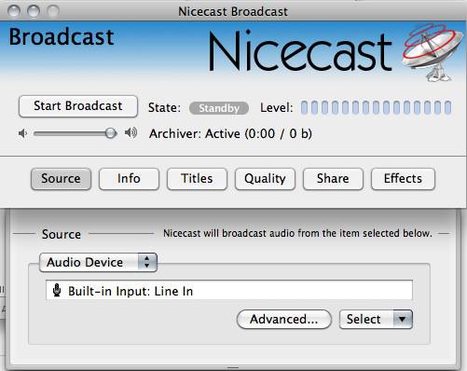Open the Effects tab
The height and width of the screenshot is (371, 467).
pos(403,179)
